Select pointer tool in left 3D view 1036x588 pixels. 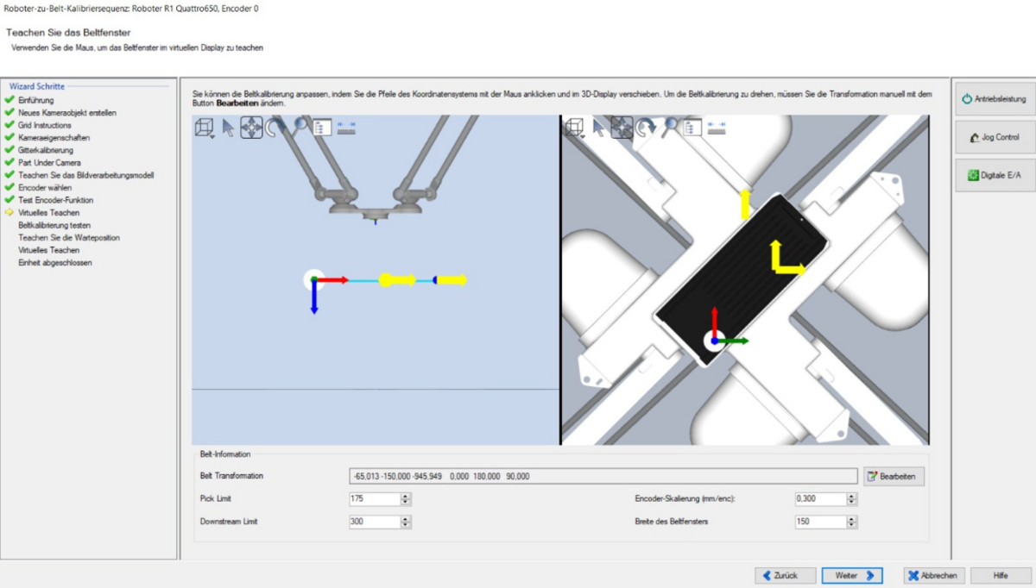click(x=228, y=128)
